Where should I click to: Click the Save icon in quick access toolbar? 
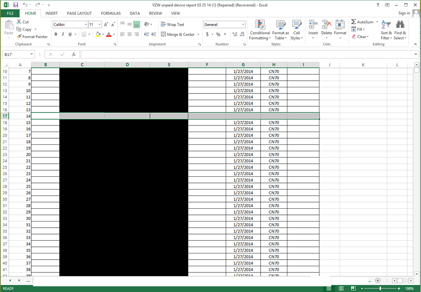pos(16,5)
